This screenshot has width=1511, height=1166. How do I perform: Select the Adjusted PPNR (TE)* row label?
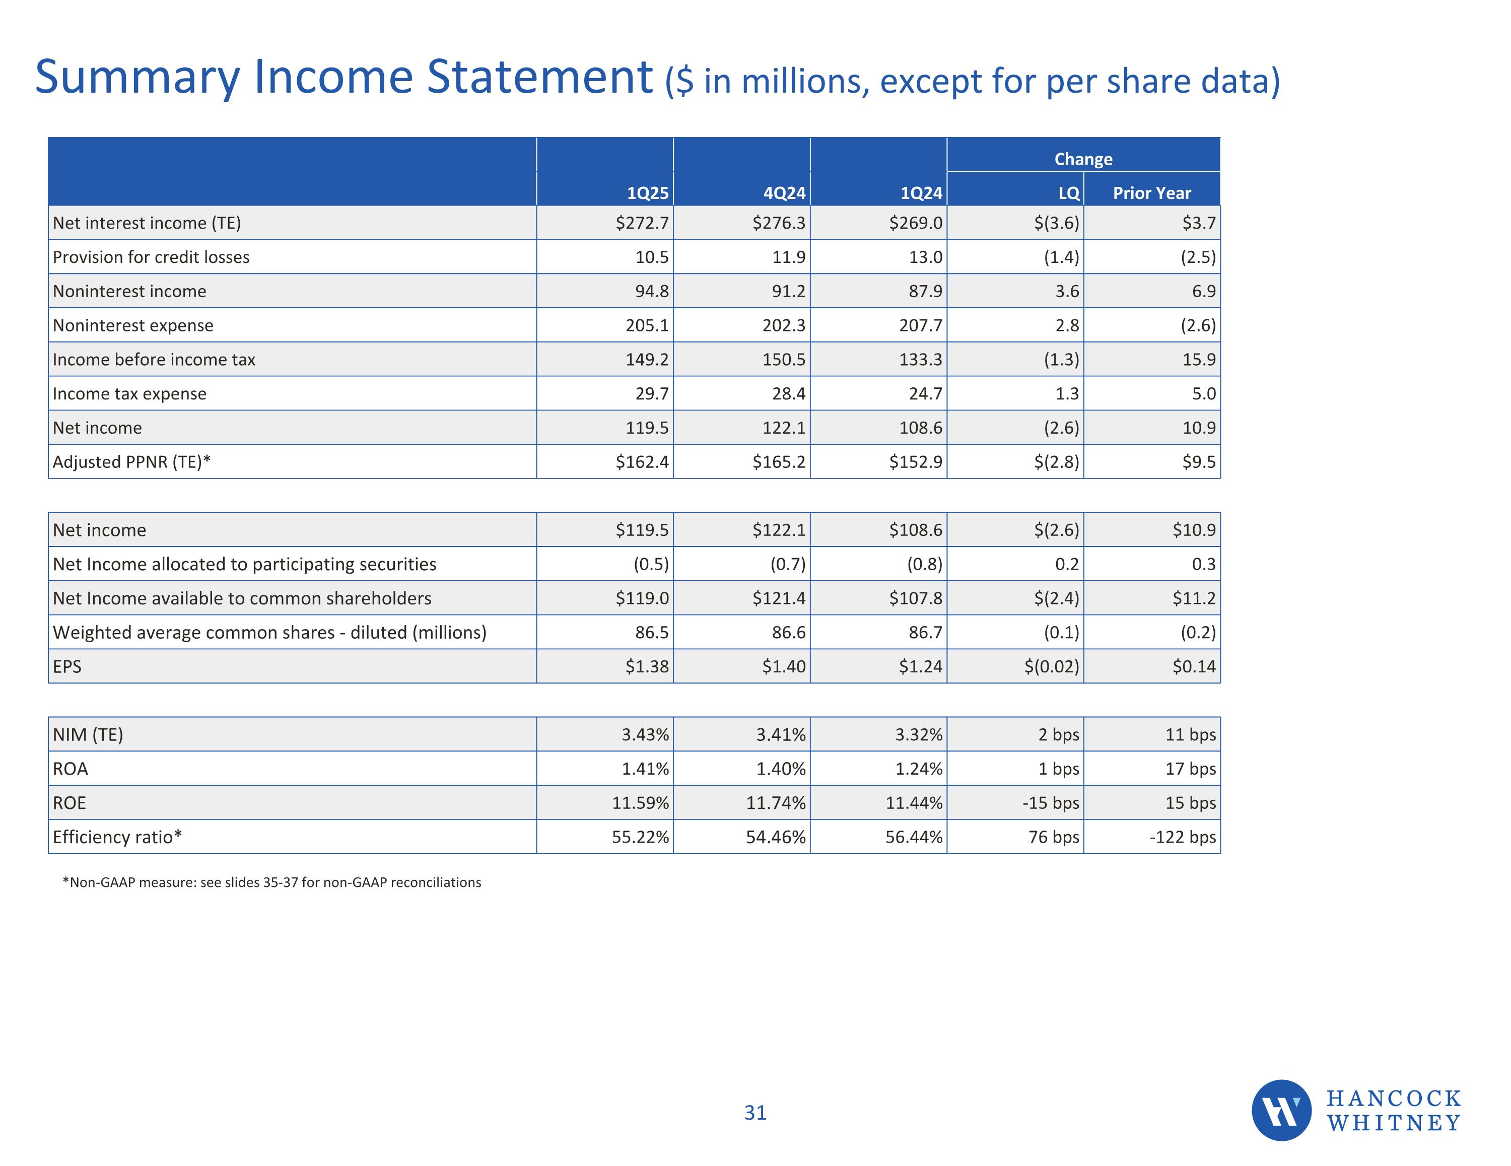(x=131, y=461)
